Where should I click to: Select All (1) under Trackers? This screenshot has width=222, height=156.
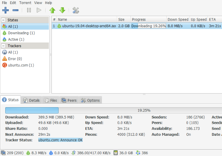point(25,52)
